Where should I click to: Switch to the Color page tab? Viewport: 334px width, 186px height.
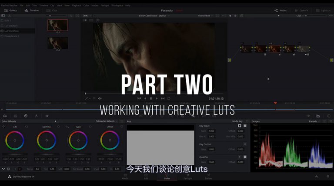click(x=167, y=176)
